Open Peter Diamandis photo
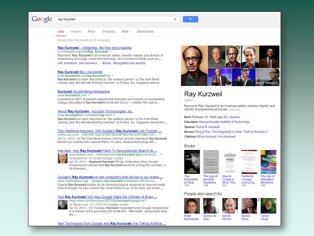This screenshot has height=236, width=314. point(192,206)
